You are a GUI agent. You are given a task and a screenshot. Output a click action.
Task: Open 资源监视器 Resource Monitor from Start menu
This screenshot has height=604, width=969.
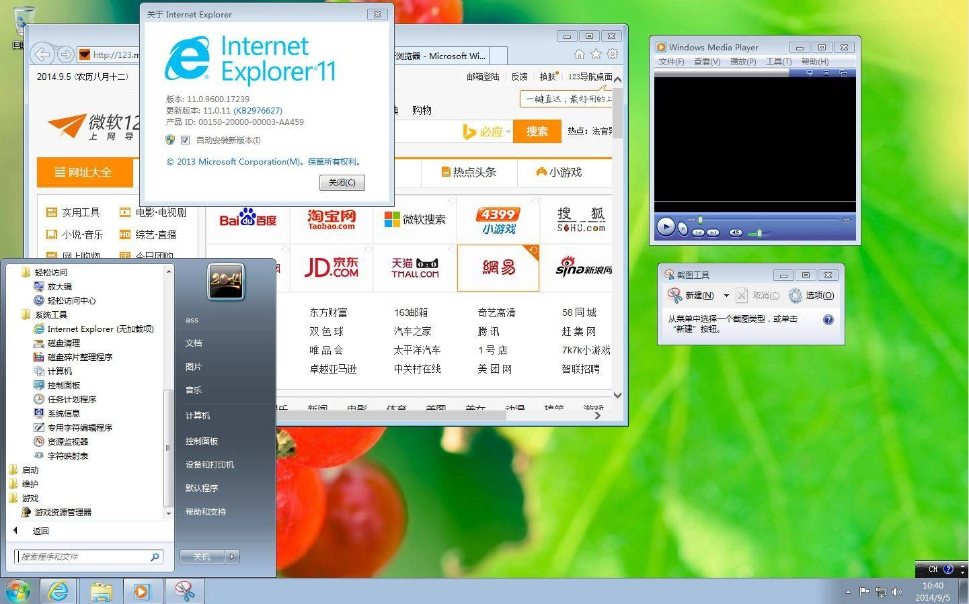pyautogui.click(x=61, y=441)
